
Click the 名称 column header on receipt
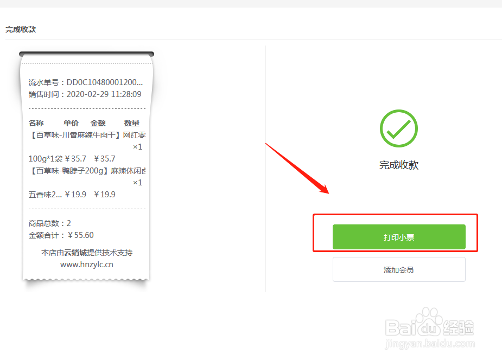pyautogui.click(x=36, y=123)
